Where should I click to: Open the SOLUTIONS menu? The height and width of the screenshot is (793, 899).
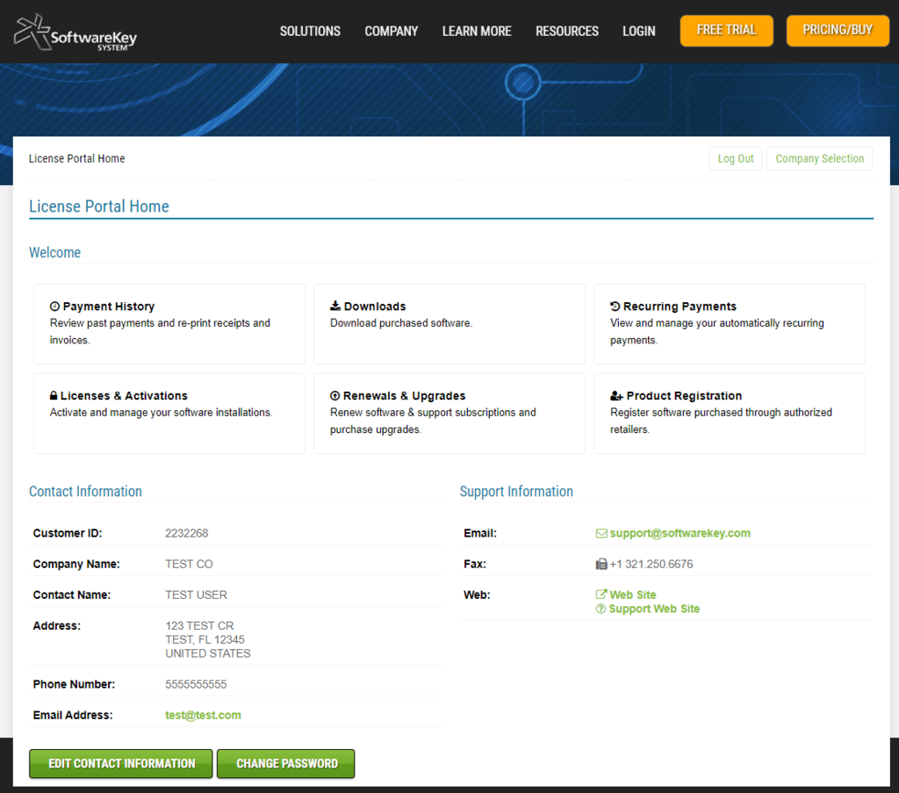[x=310, y=31]
